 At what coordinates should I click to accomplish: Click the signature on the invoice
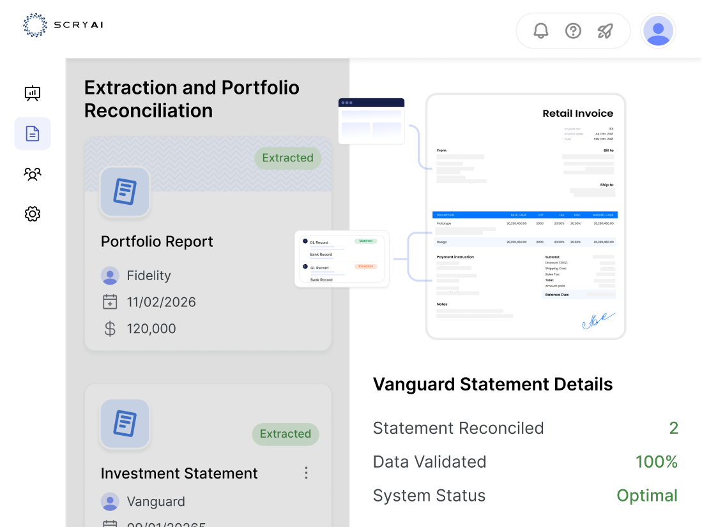(599, 320)
